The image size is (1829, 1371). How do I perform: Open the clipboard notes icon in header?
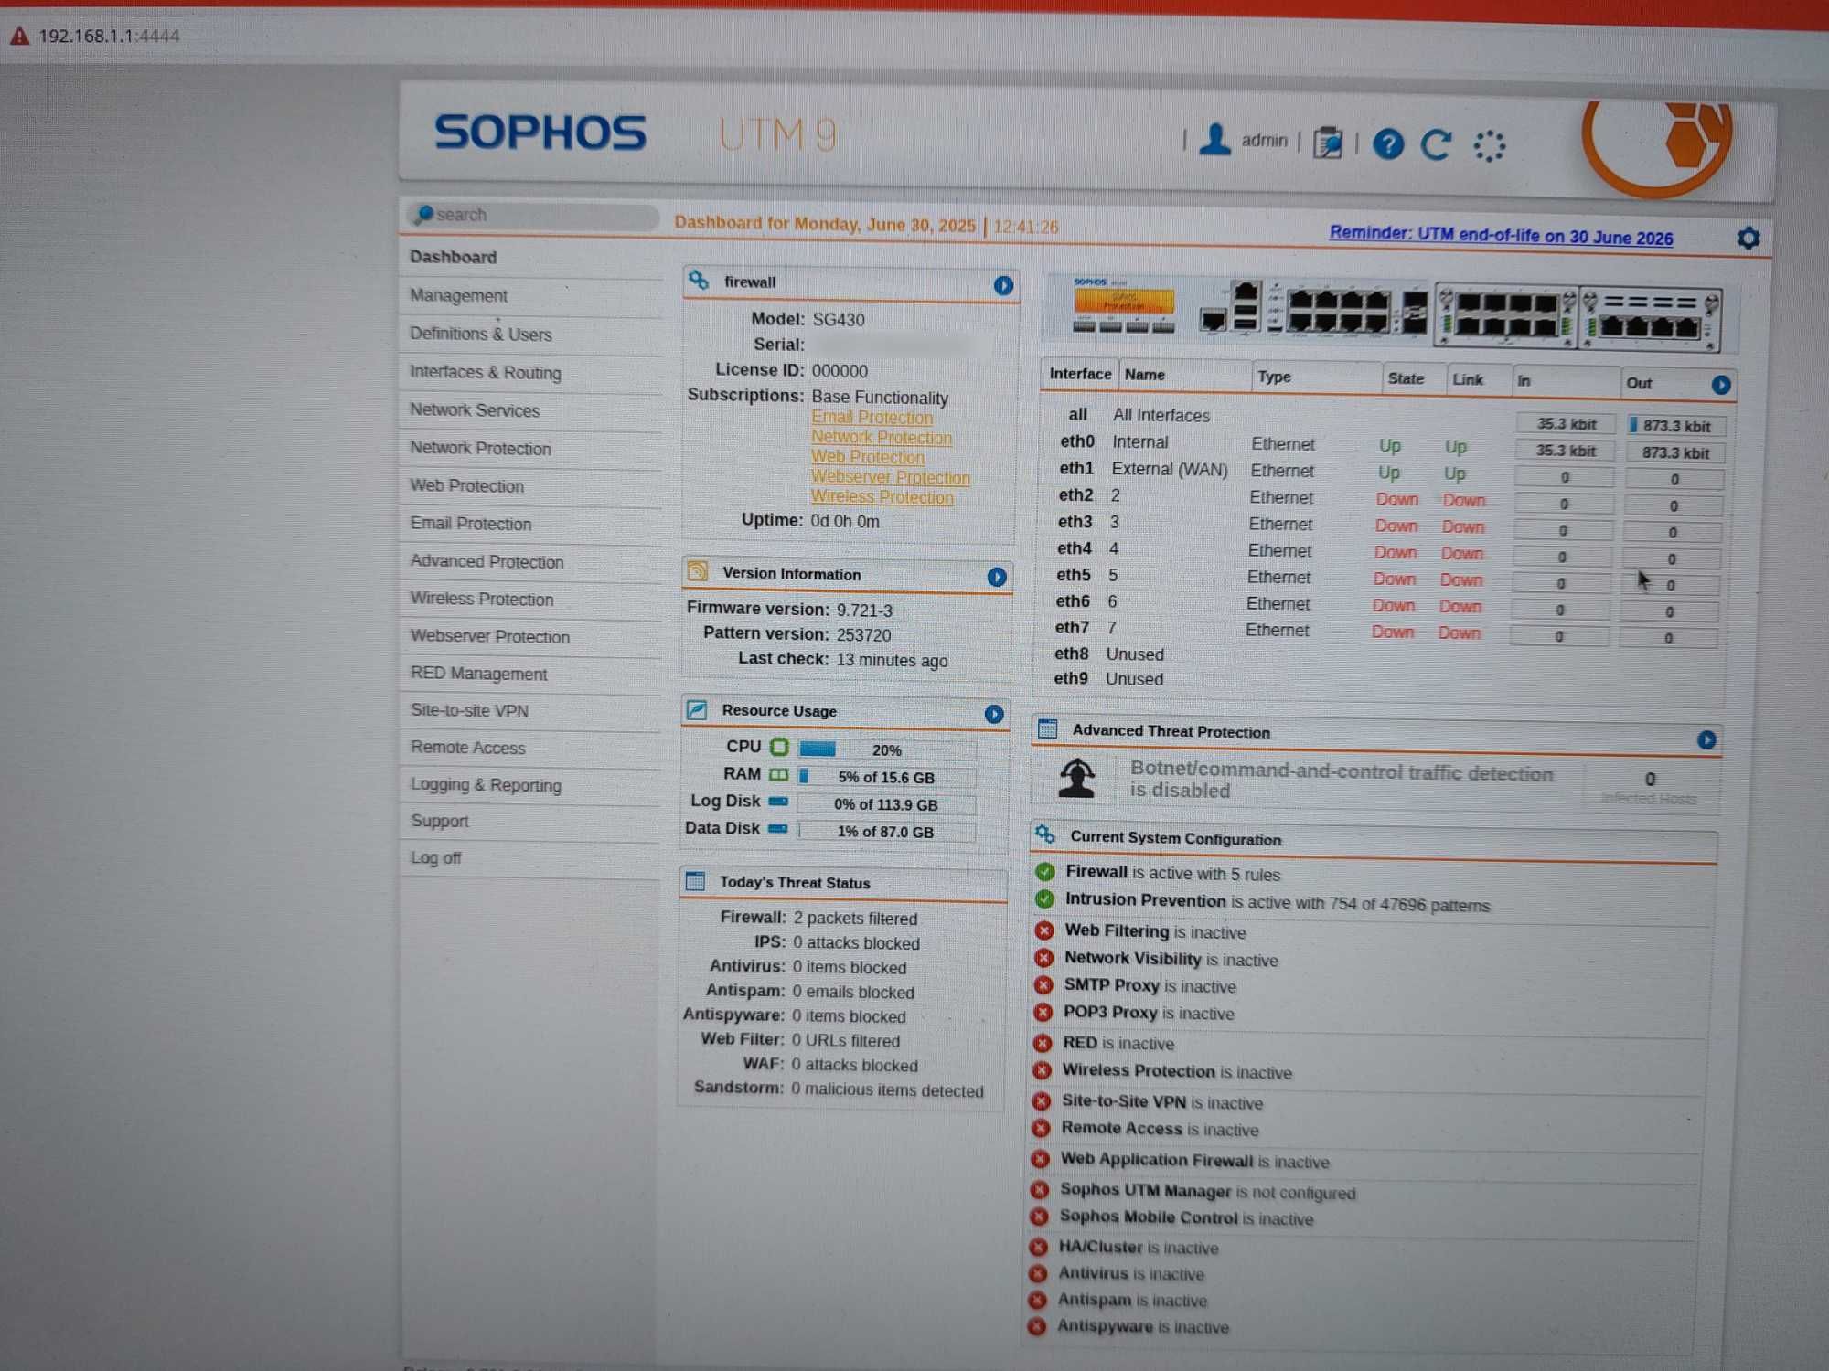[x=1328, y=143]
